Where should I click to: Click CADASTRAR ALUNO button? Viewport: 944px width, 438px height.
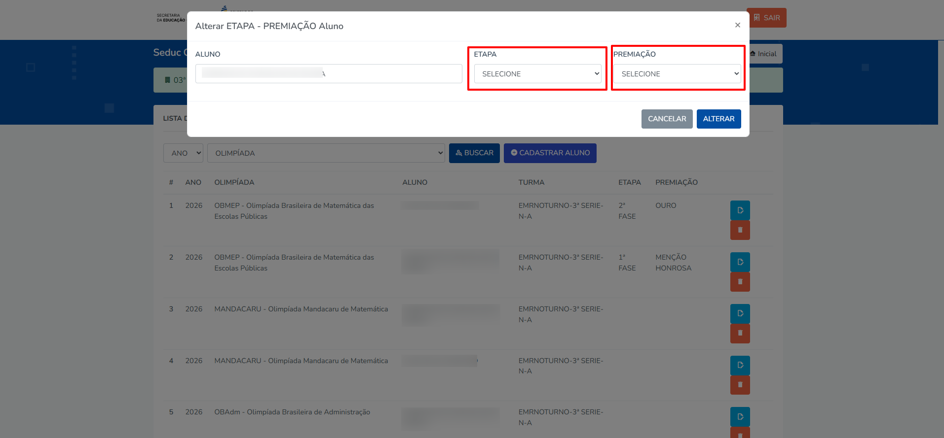point(550,153)
